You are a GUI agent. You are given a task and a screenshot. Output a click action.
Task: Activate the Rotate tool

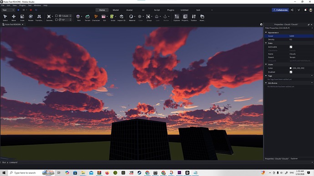pos(30,18)
